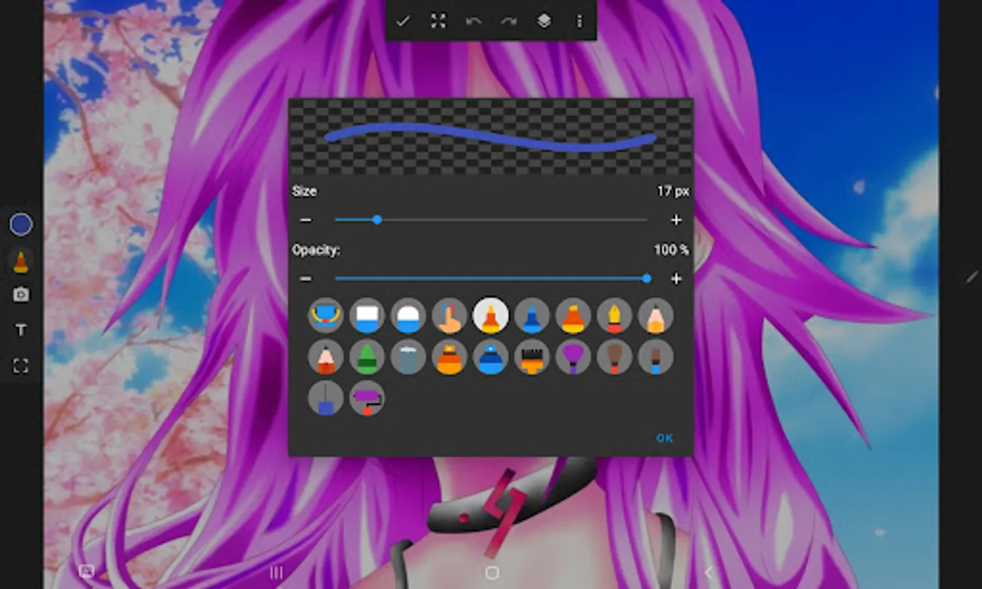Select the green crayon brush
This screenshot has width=982, height=589.
click(x=367, y=358)
